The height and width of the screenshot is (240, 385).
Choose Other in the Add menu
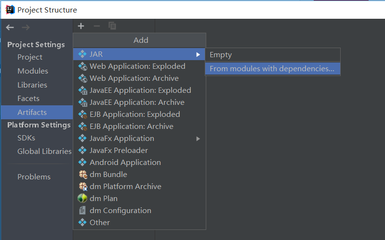(139, 222)
